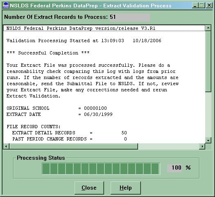Click the horizontal scrollbar track right of thumb
Viewport: 215px width, 197px height.
(168, 146)
